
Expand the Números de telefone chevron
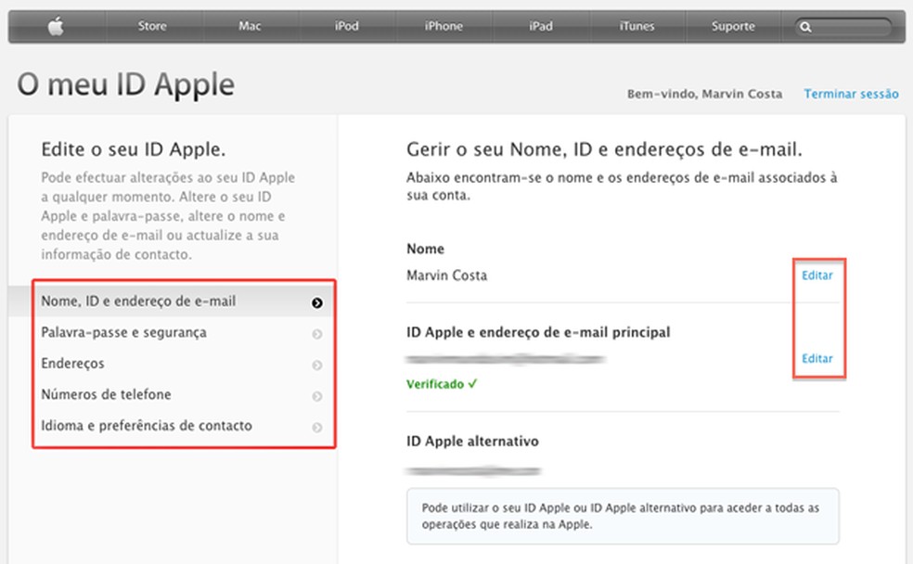click(x=317, y=394)
